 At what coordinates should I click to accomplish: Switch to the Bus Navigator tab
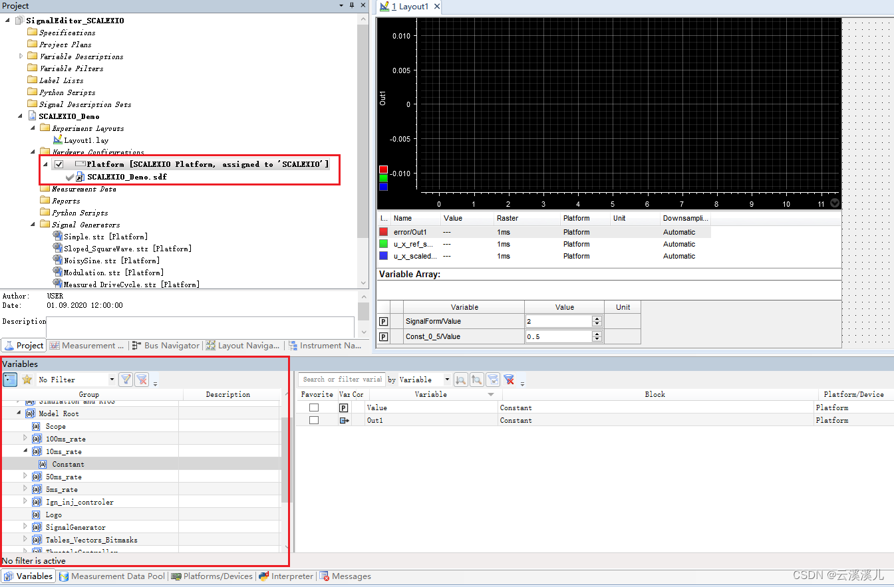[166, 346]
